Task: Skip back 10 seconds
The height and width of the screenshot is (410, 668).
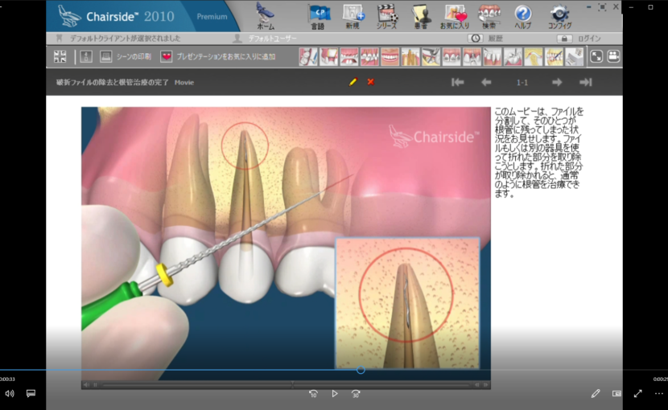Action: coord(313,394)
